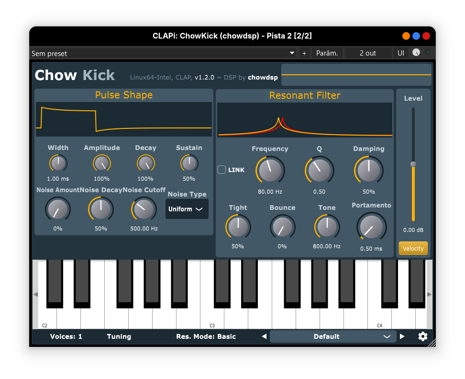
Task: Click the 2 out routing button
Action: click(x=368, y=53)
